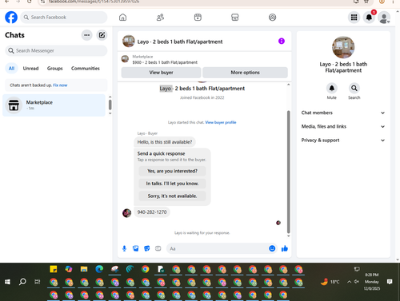Mute this conversation with bell icon
400x301 pixels.
coord(332,88)
